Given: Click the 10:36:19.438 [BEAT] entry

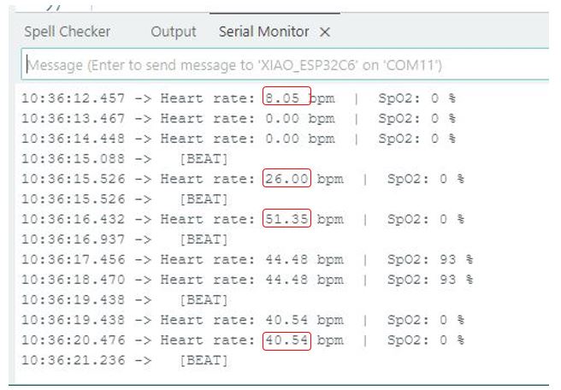Looking at the screenshot, I should click(x=204, y=300).
